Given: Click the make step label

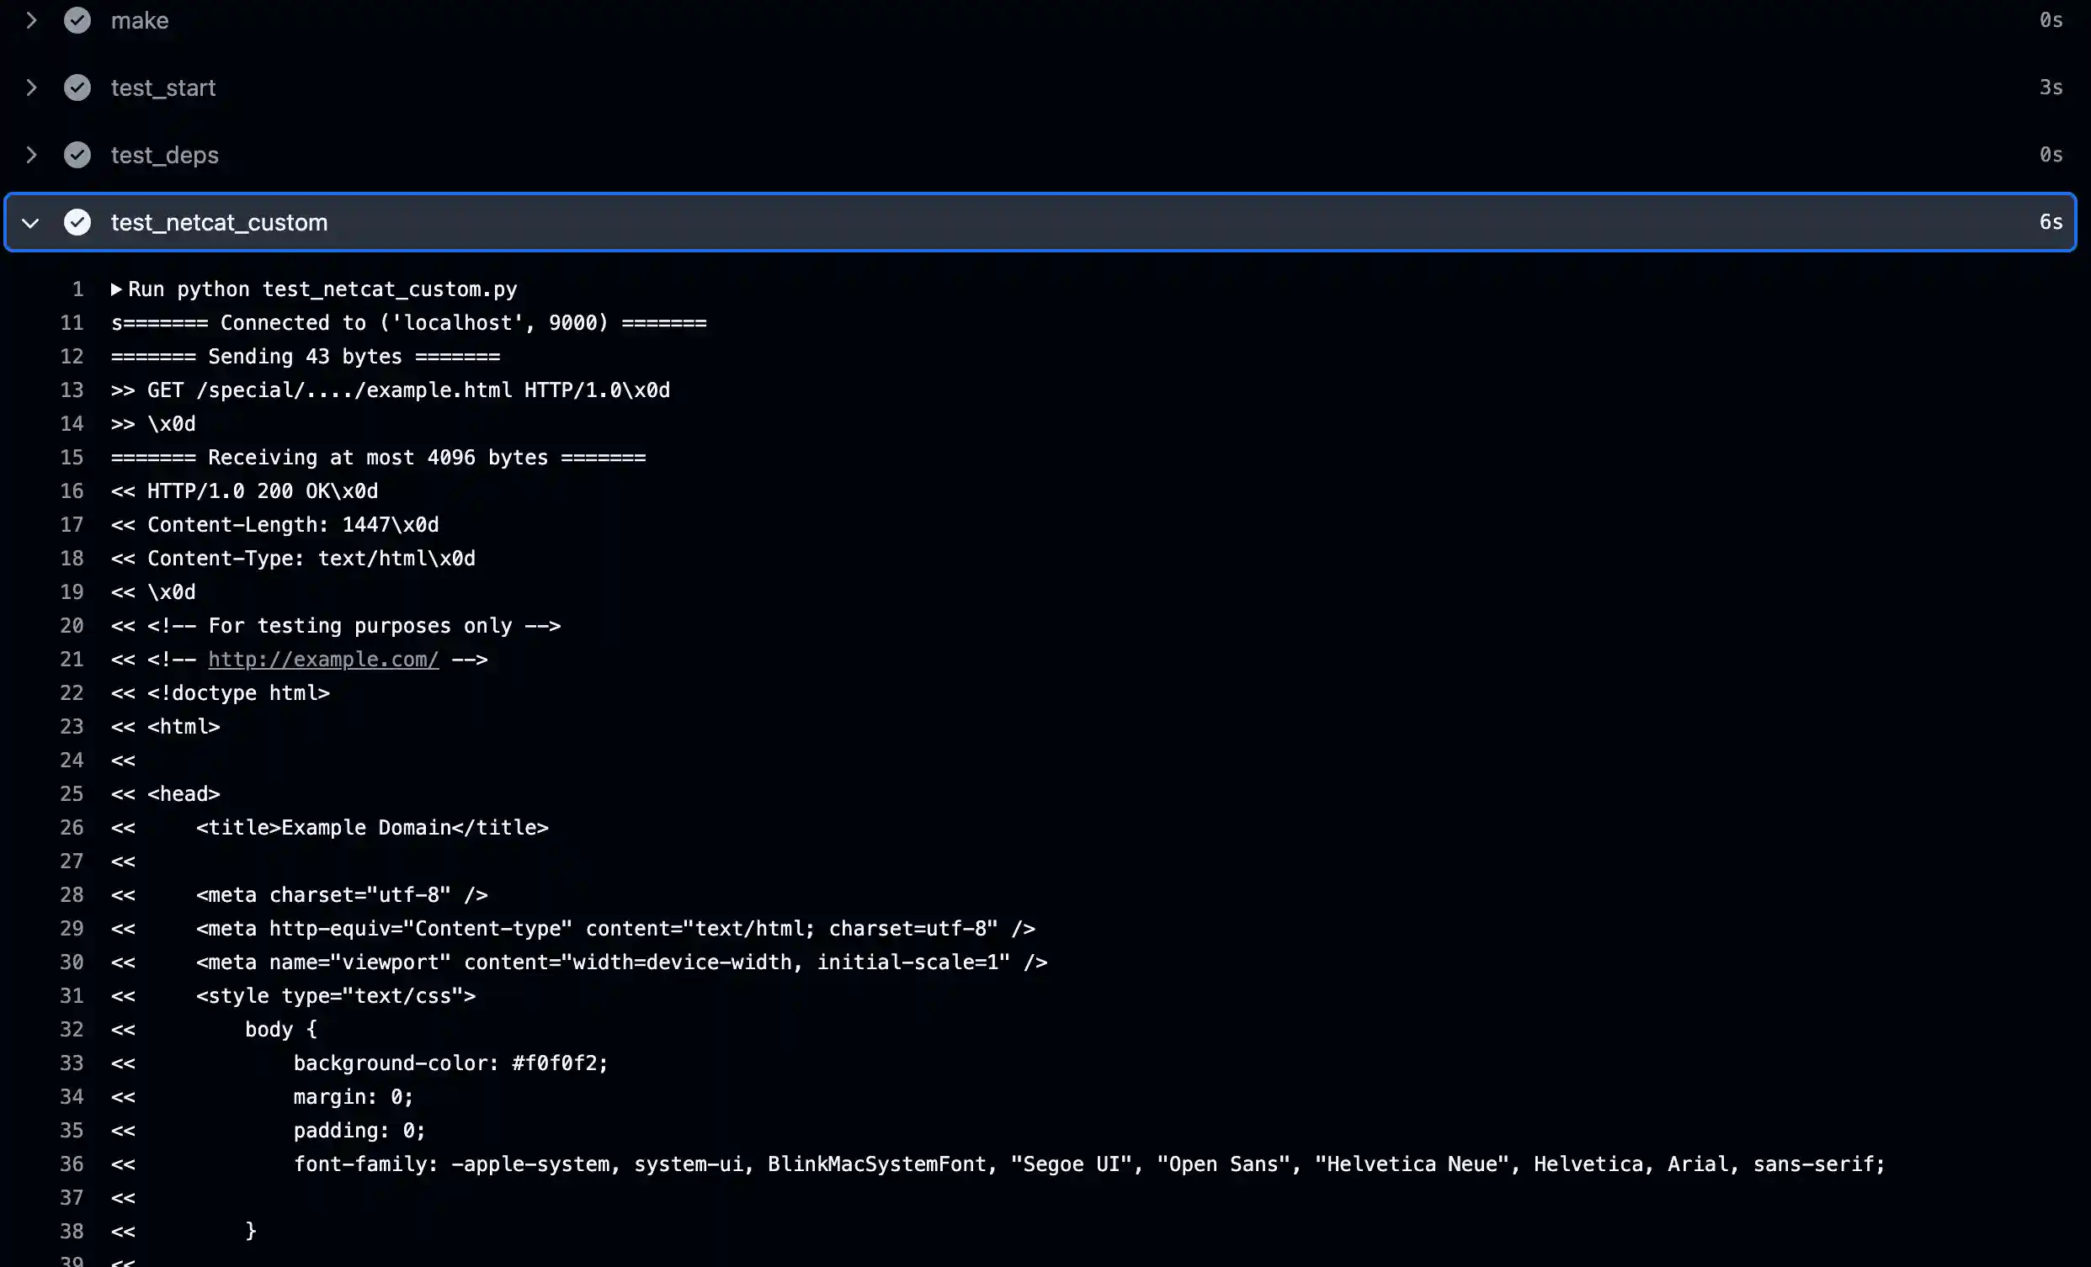Looking at the screenshot, I should (140, 20).
